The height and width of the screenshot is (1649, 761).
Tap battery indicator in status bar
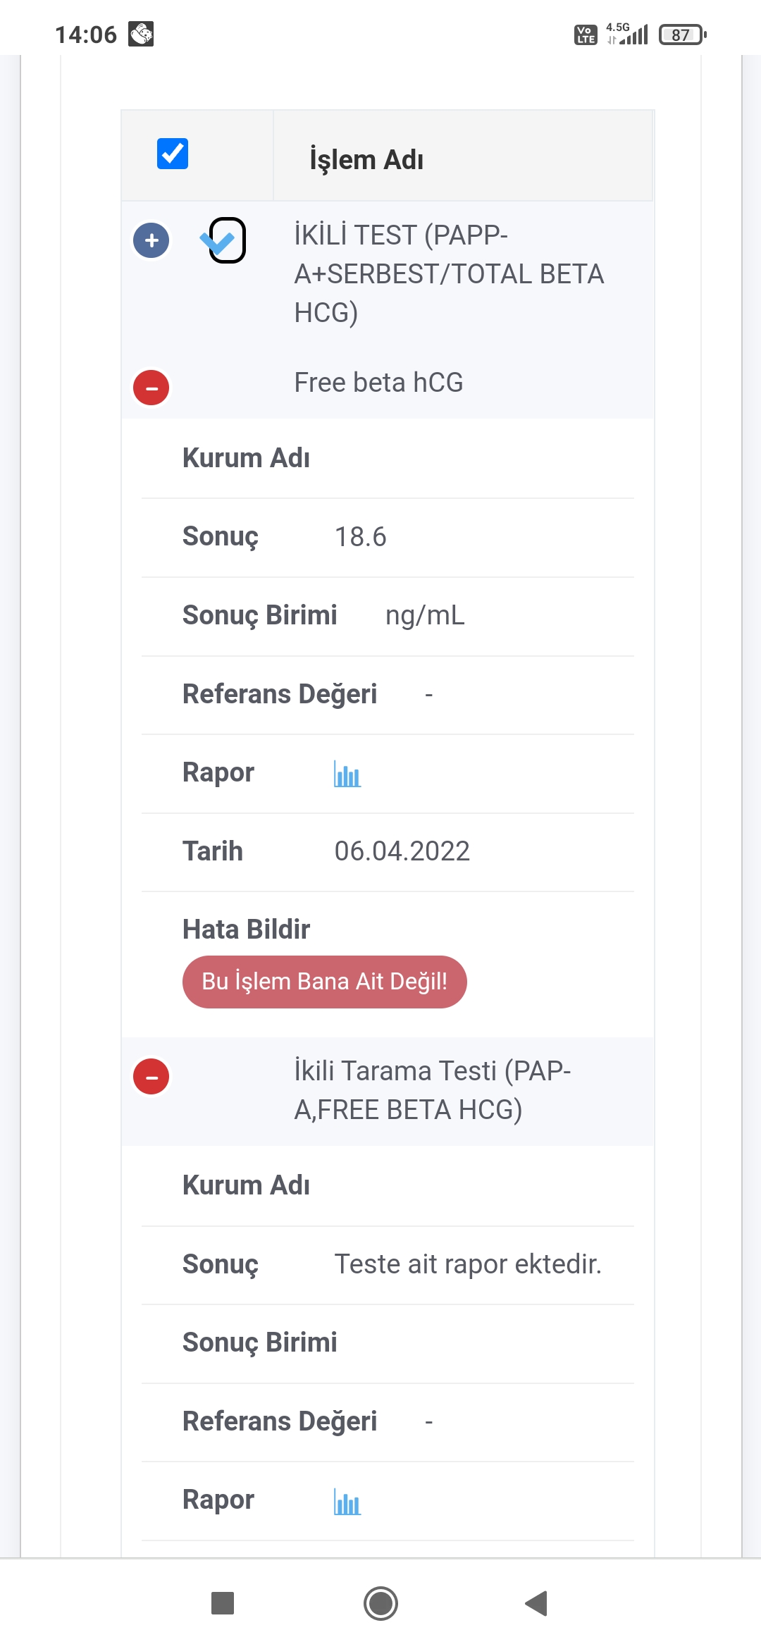point(681,35)
